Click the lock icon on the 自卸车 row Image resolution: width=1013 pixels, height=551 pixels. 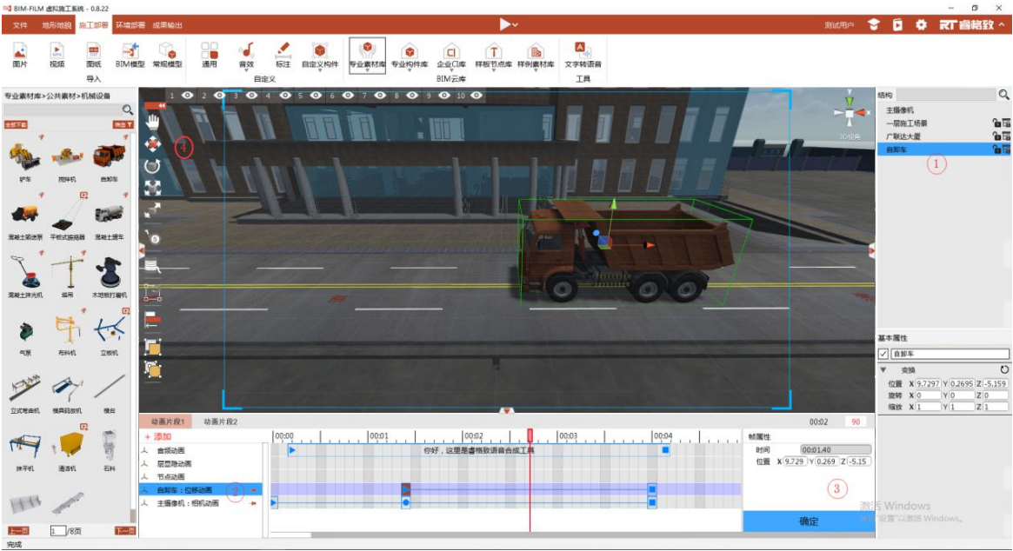(996, 149)
